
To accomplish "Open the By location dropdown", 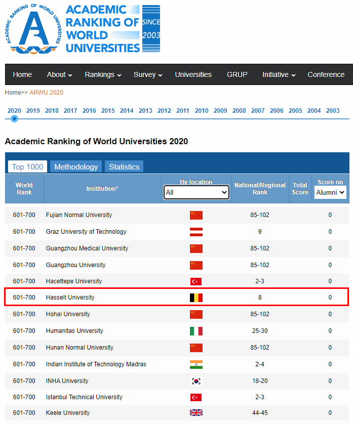I will coord(197,193).
